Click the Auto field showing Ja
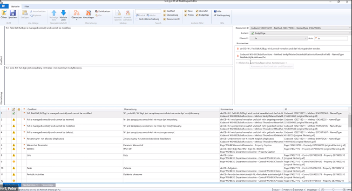352x191 pixels. pyautogui.click(x=331, y=38)
